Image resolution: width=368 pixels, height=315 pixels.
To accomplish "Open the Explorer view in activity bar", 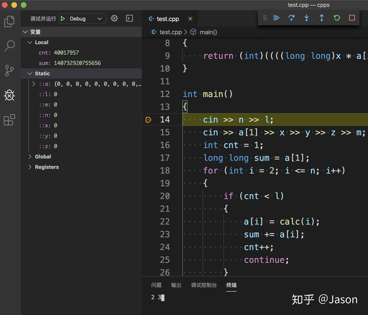I will [x=9, y=21].
